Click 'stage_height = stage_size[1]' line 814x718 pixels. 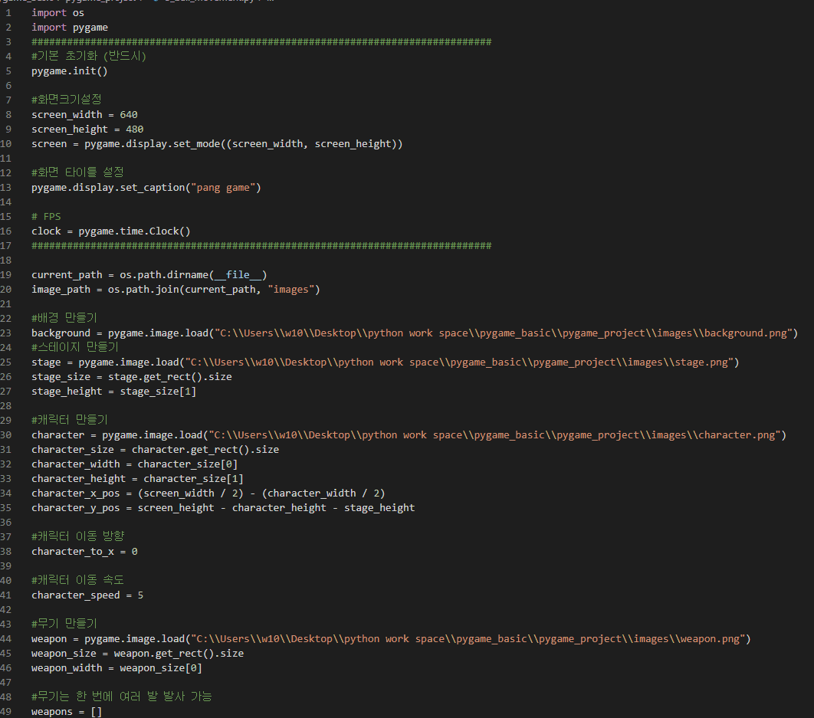coord(113,391)
